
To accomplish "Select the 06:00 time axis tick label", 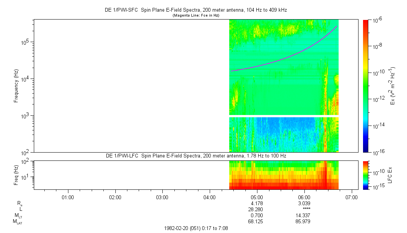I will point(304,197).
